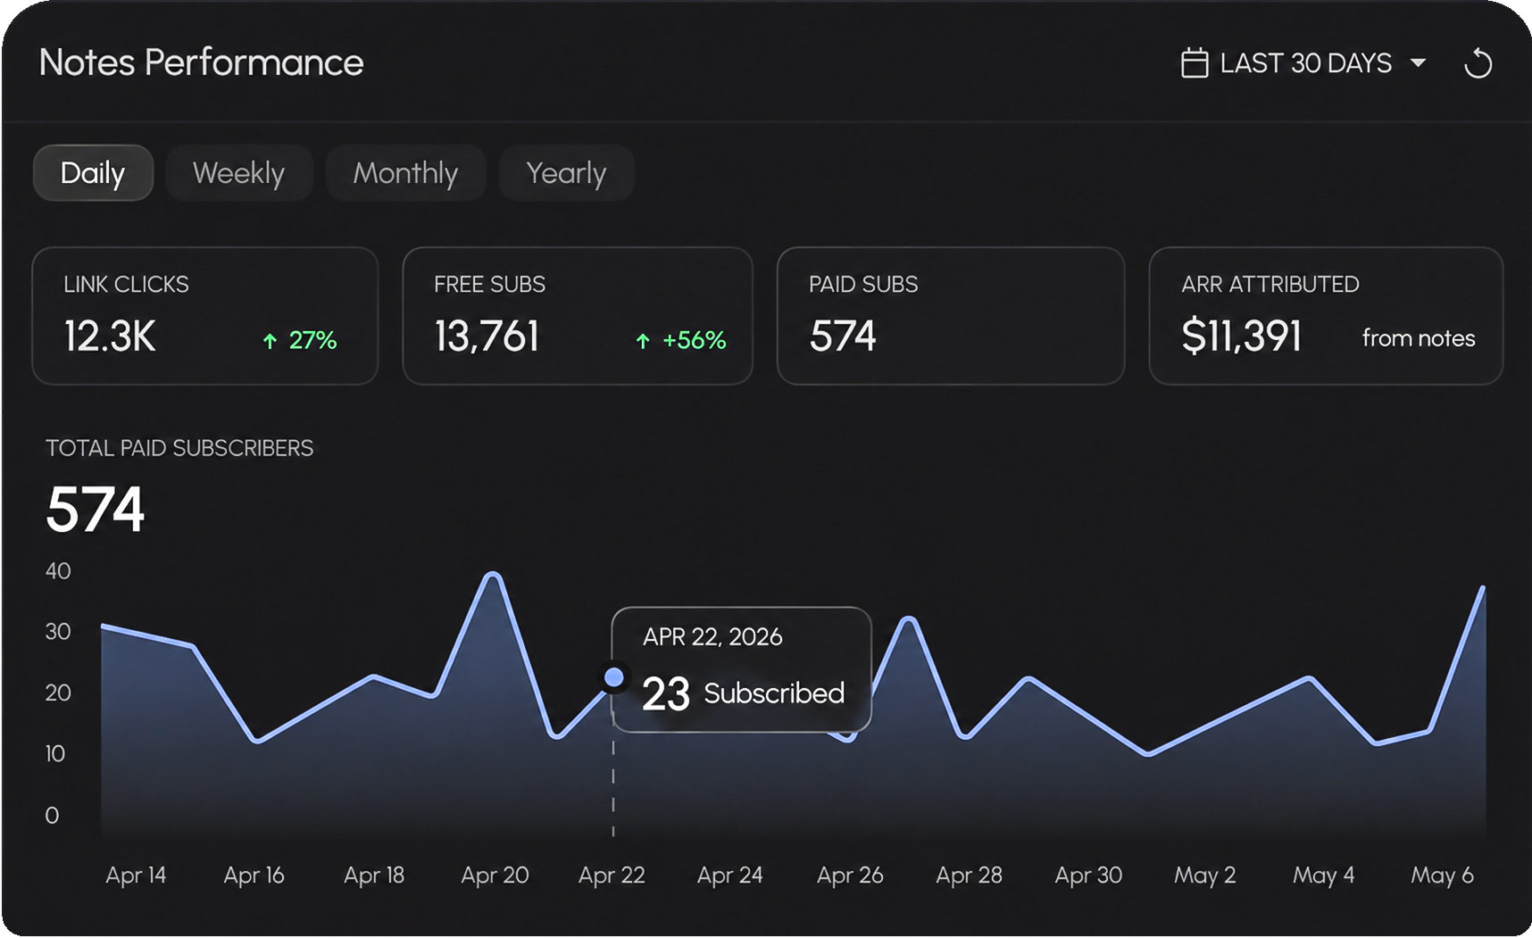The image size is (1532, 938).
Task: Click the Apr 16 axis label
Action: tap(254, 876)
